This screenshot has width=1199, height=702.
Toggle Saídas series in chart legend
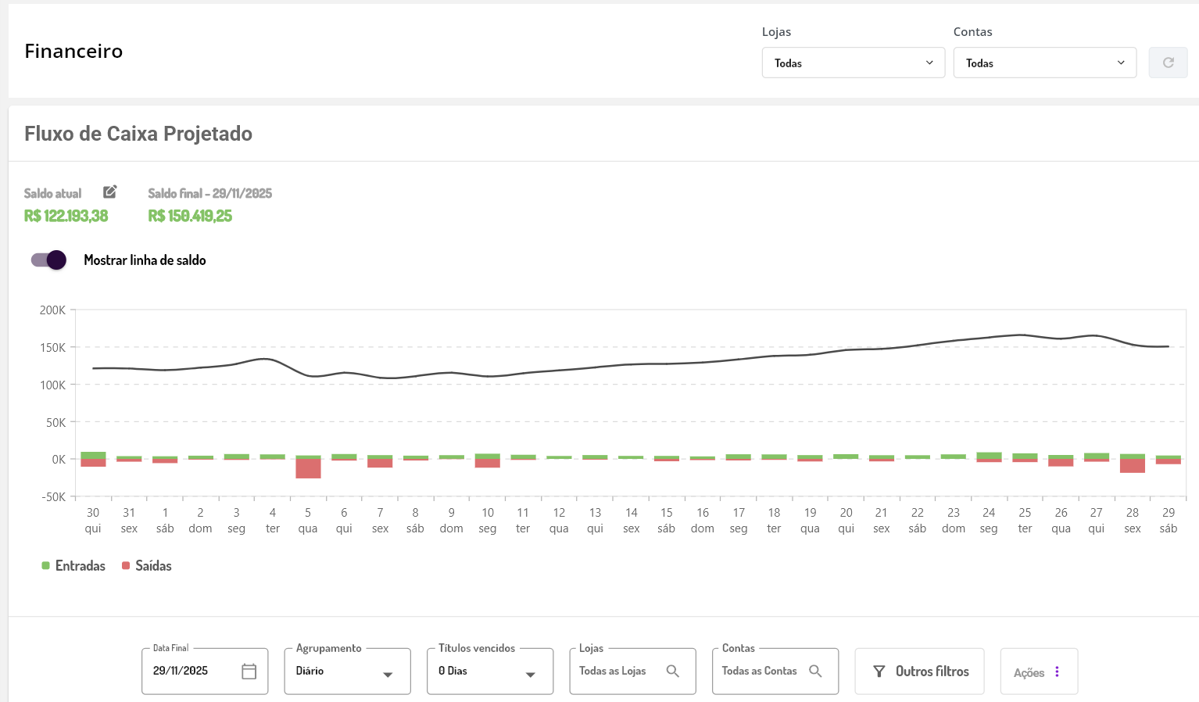pyautogui.click(x=147, y=566)
